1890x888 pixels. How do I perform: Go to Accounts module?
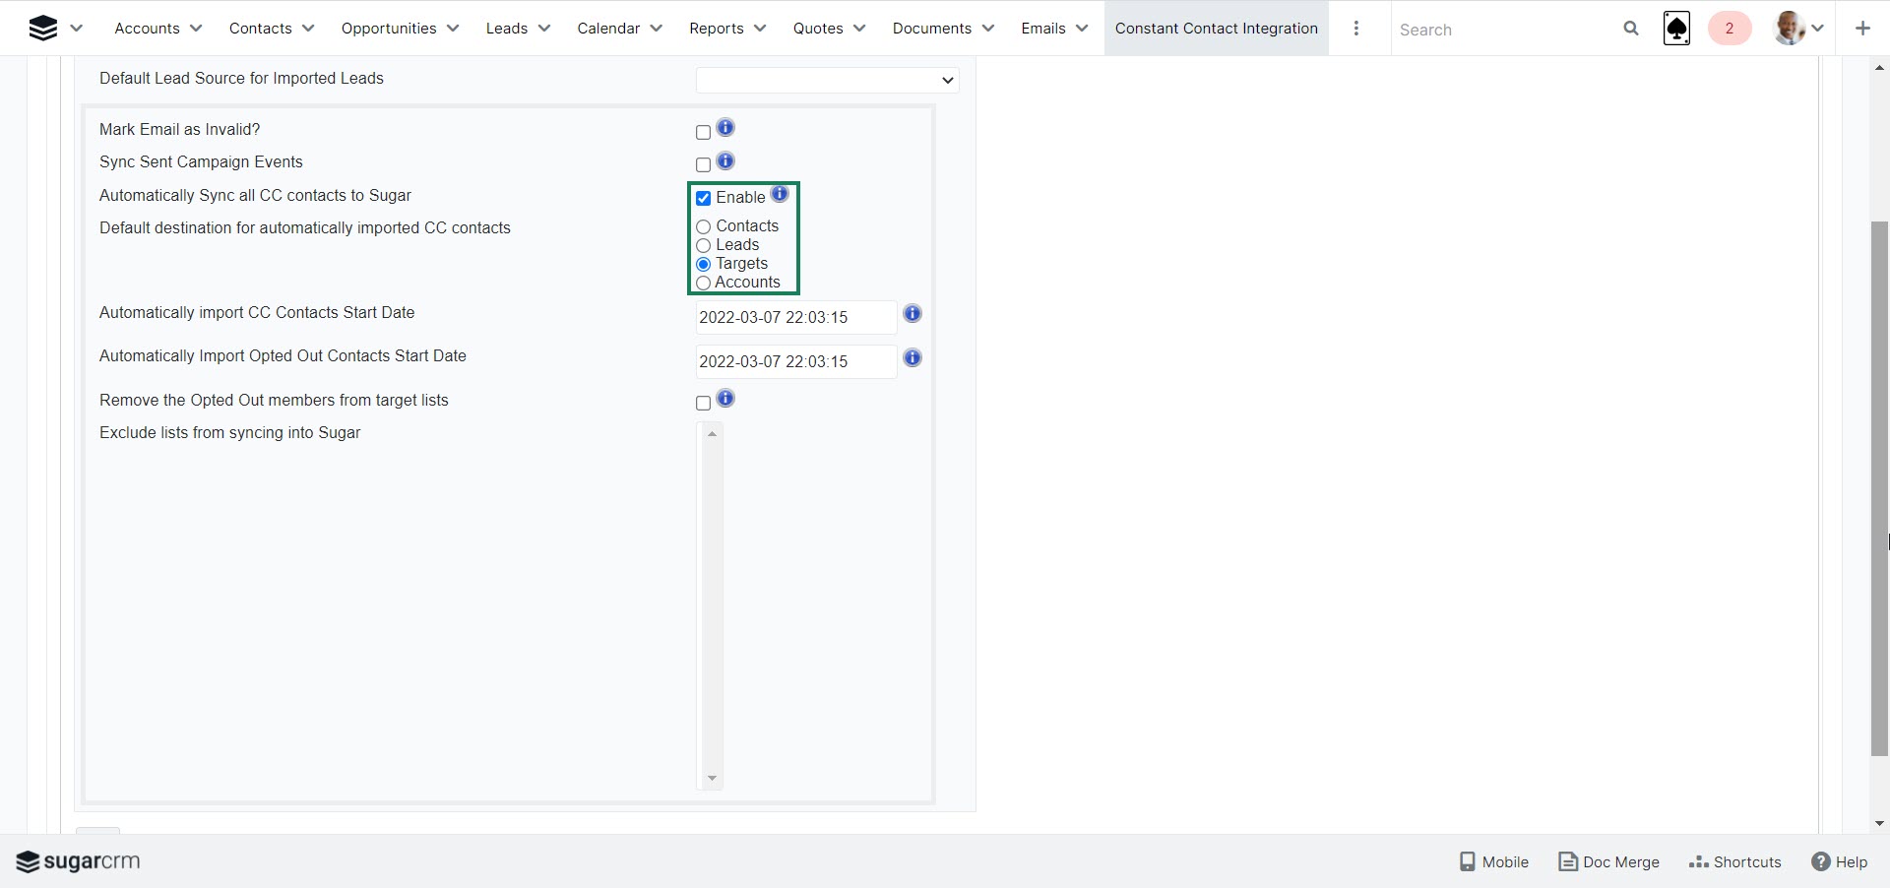click(x=147, y=29)
